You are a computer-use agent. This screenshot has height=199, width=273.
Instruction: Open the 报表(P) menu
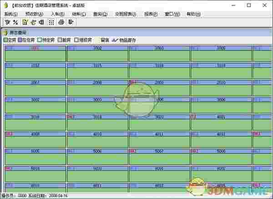point(151,14)
